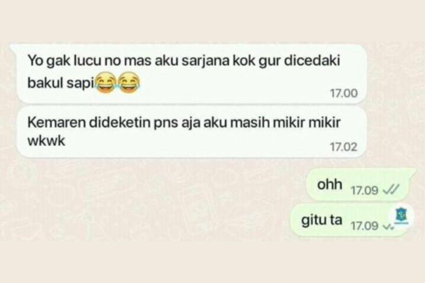Click the 17.09 timestamp beside 'ohh'
This screenshot has width=425, height=283.
364,191
